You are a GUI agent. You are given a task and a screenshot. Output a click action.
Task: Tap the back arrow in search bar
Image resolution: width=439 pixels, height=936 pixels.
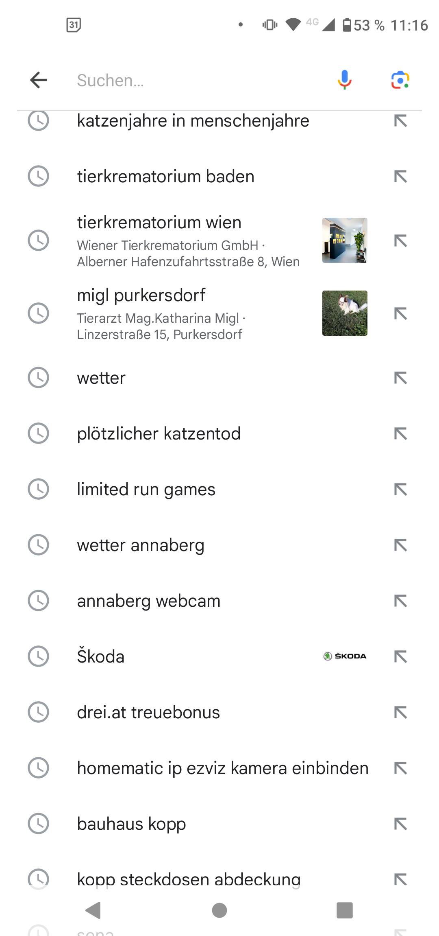39,80
